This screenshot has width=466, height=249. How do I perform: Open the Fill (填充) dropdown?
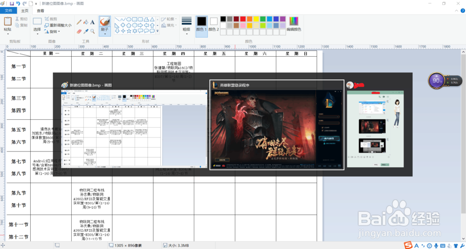pyautogui.click(x=169, y=25)
